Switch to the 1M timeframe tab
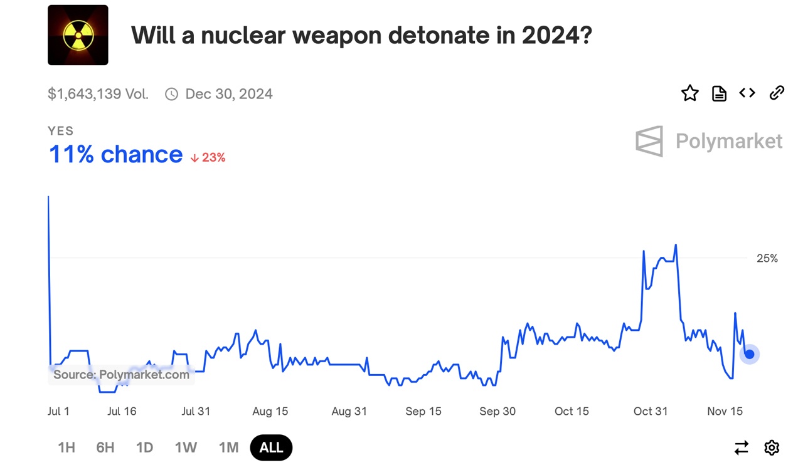 [x=228, y=447]
